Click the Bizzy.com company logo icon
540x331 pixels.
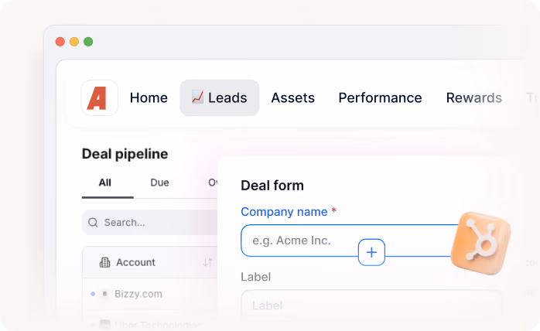click(104, 294)
